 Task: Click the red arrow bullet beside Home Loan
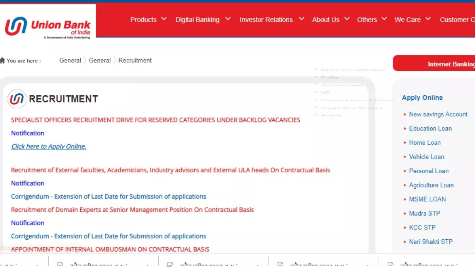(x=405, y=143)
